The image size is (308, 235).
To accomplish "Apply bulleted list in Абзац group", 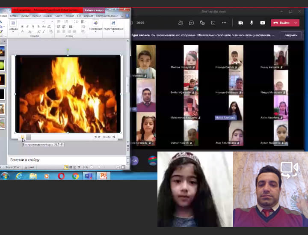I will click(59, 21).
